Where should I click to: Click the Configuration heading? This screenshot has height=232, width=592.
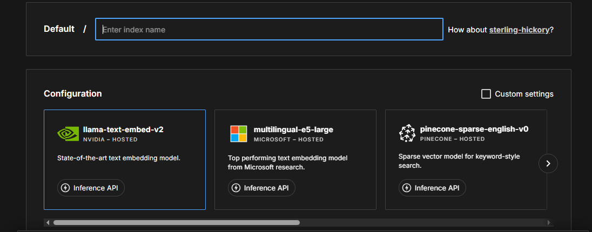click(72, 93)
